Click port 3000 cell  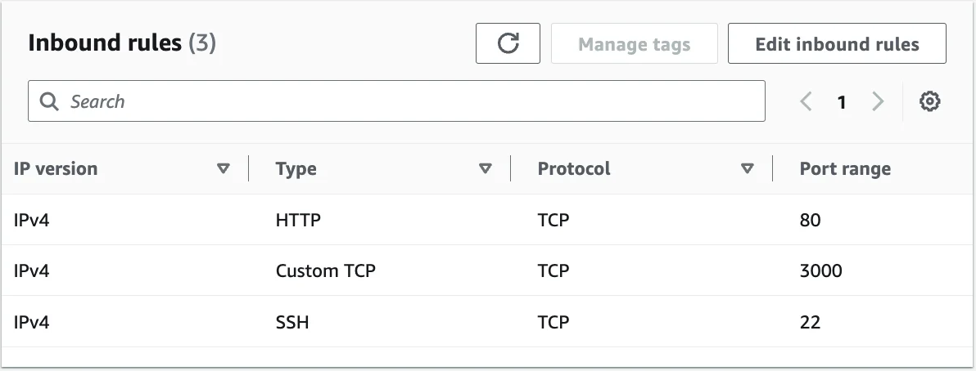pos(820,270)
